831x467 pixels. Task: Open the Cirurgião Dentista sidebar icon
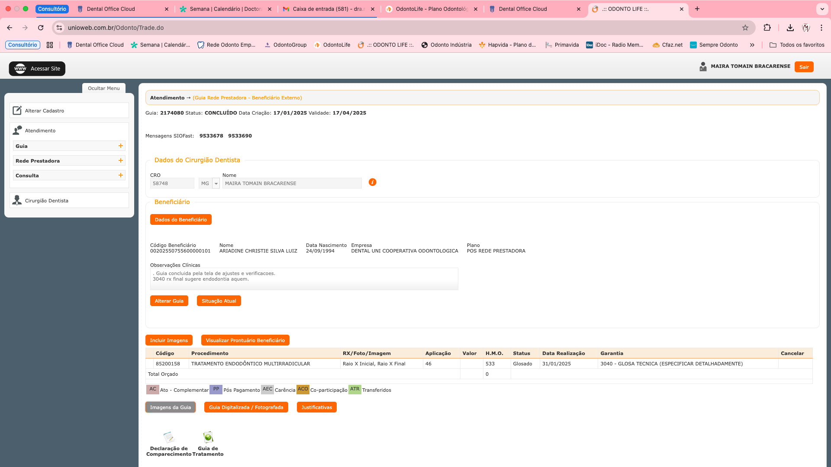(17, 200)
